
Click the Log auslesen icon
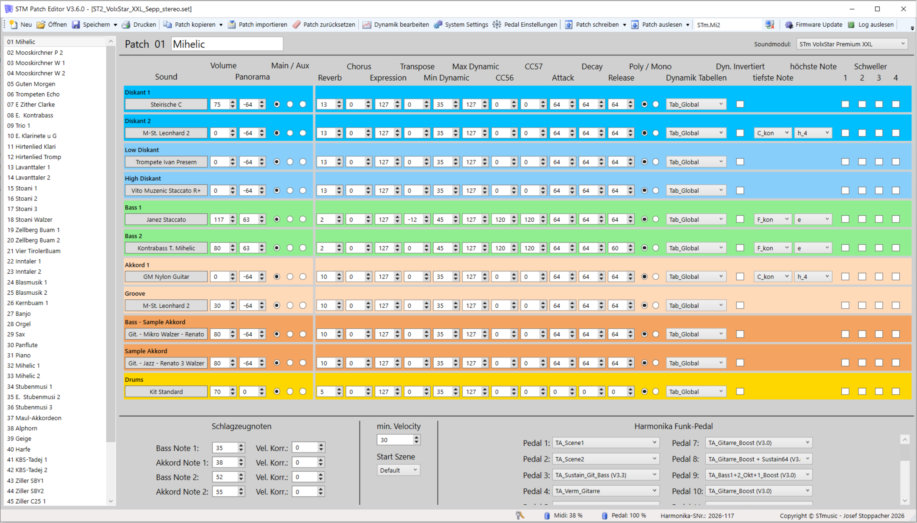click(851, 24)
